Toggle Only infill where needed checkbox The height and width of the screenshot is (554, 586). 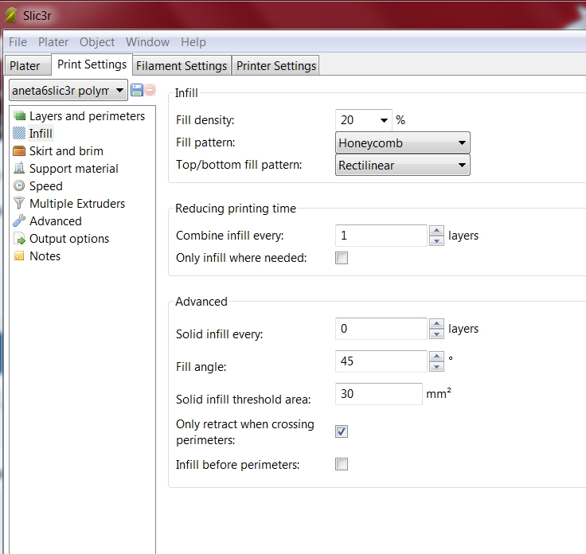pyautogui.click(x=342, y=258)
